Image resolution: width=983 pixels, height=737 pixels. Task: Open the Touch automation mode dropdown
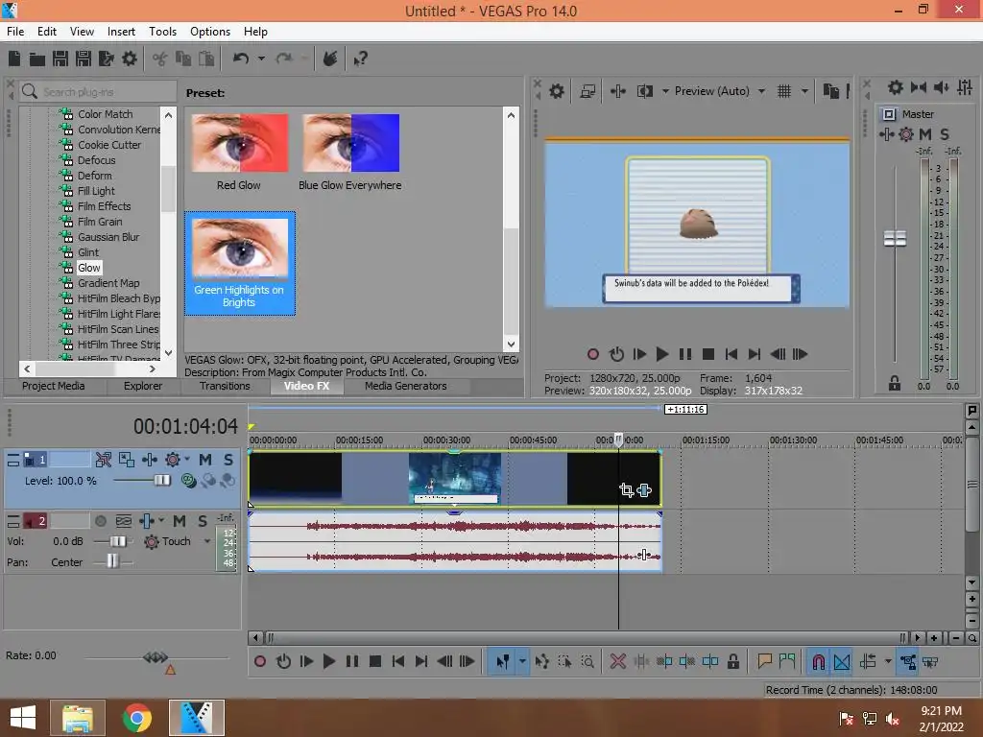coord(207,541)
